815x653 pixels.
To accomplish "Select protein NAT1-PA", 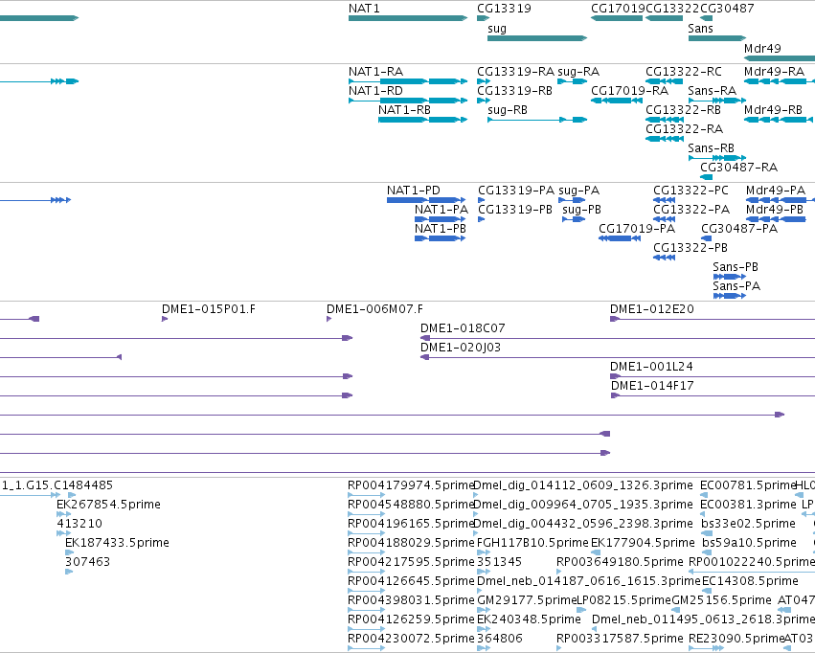I will 441,219.
